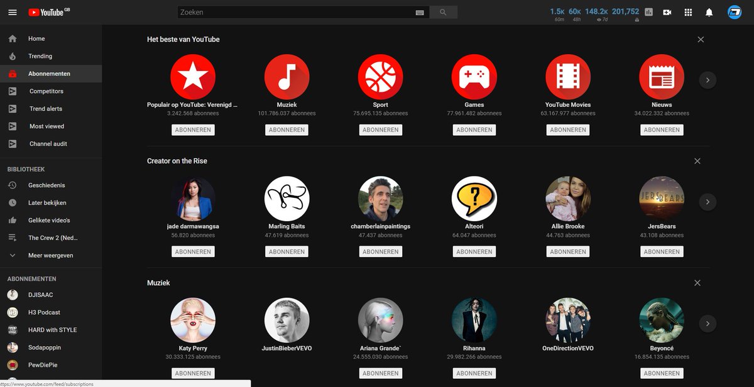This screenshot has height=387, width=754.
Task: Click the YouTube Movies film icon
Action: click(x=568, y=77)
